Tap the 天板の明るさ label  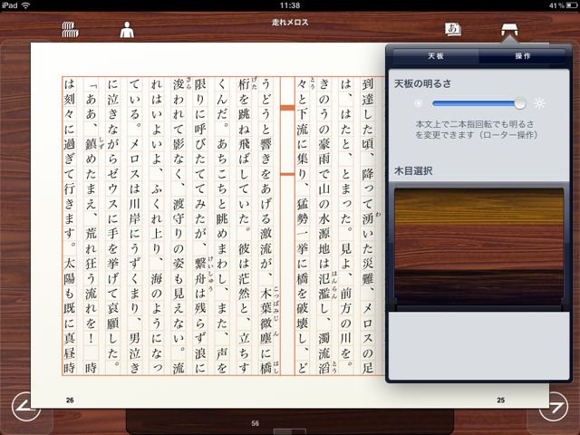423,83
